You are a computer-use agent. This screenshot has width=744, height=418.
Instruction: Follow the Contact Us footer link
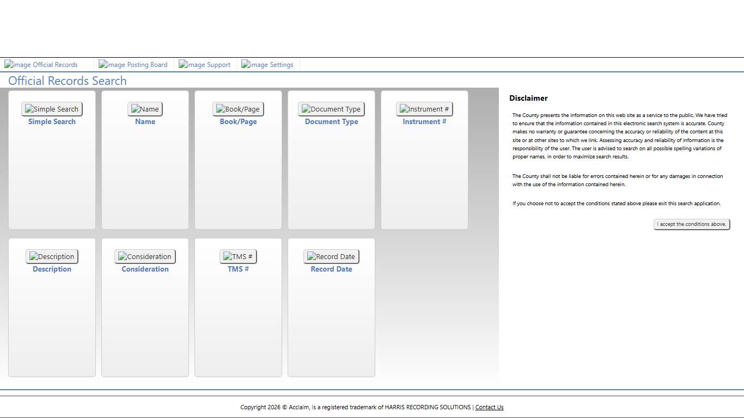tap(489, 407)
